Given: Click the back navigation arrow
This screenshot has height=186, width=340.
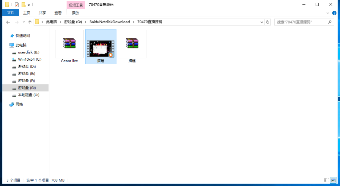Looking at the screenshot, I should [8, 22].
